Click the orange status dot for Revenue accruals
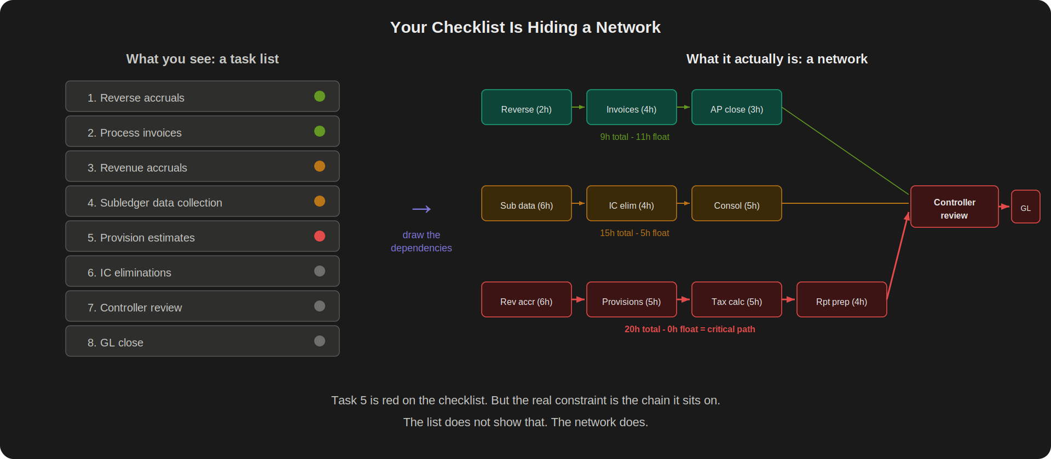The width and height of the screenshot is (1051, 459). click(320, 166)
